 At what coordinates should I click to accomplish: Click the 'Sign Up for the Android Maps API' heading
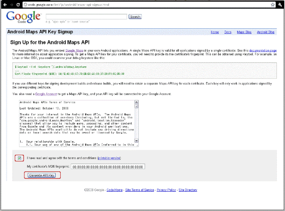point(50,42)
